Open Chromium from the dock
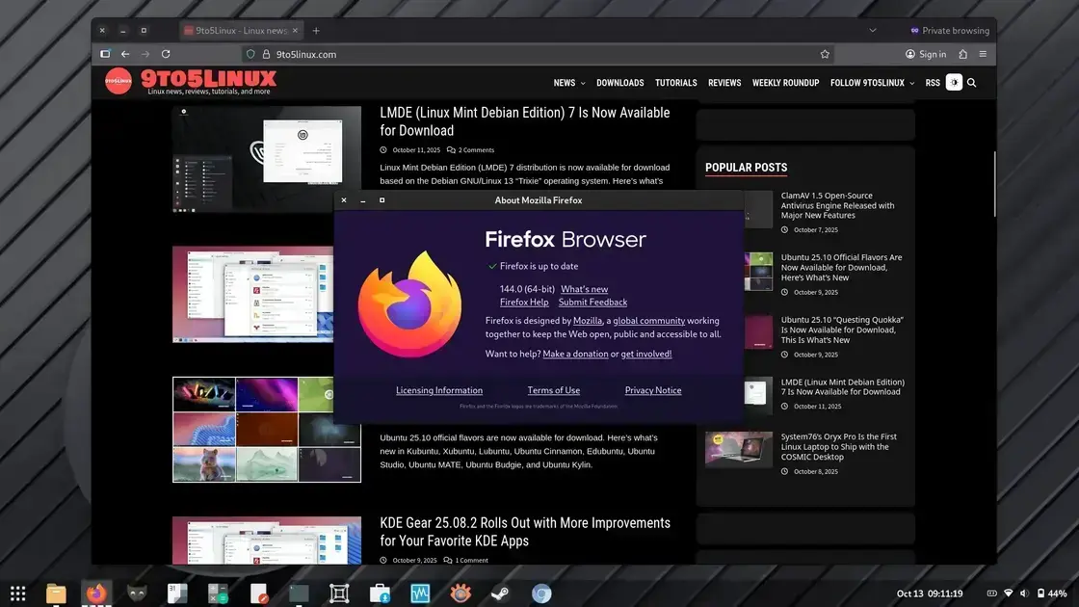 coord(541,594)
